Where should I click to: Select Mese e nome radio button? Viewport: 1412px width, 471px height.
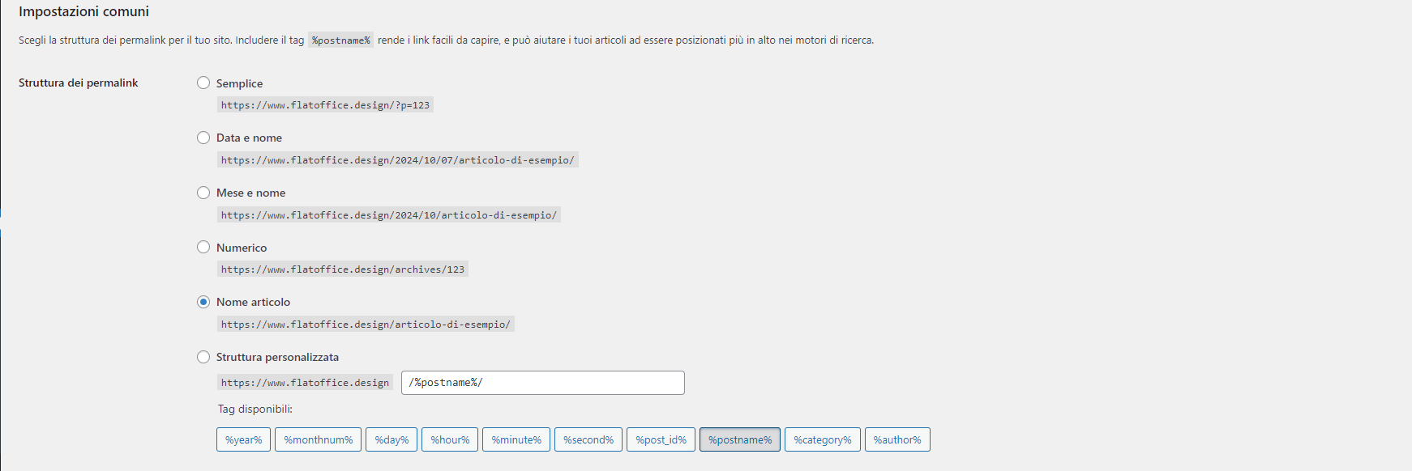click(203, 193)
